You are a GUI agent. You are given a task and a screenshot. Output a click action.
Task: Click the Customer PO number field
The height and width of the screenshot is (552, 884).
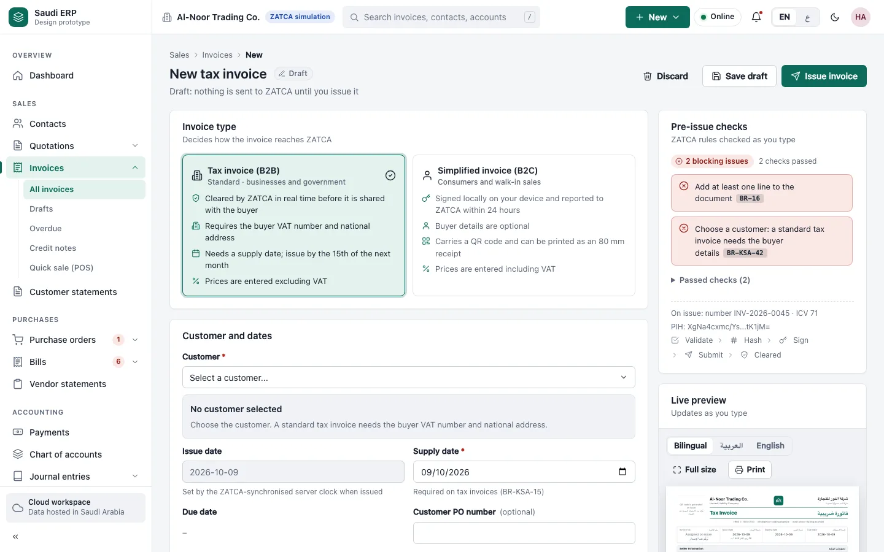pyautogui.click(x=524, y=533)
